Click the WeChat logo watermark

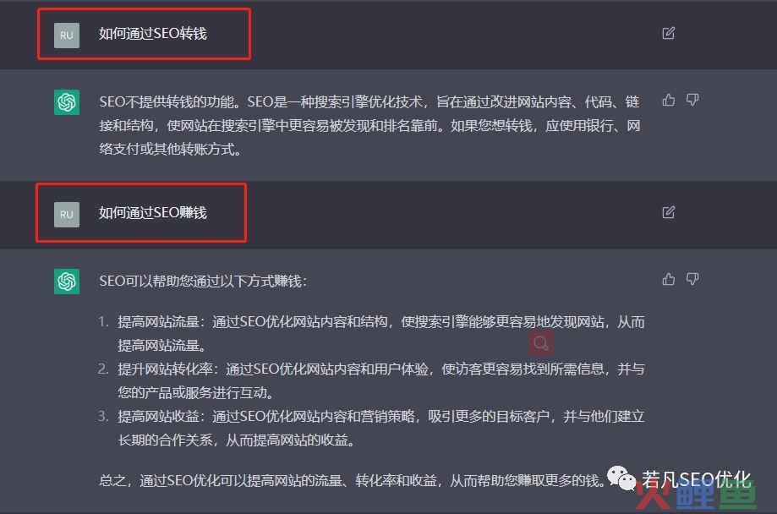click(x=621, y=478)
